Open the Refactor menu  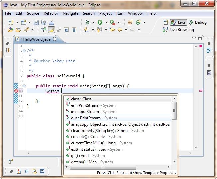pyautogui.click(x=51, y=13)
